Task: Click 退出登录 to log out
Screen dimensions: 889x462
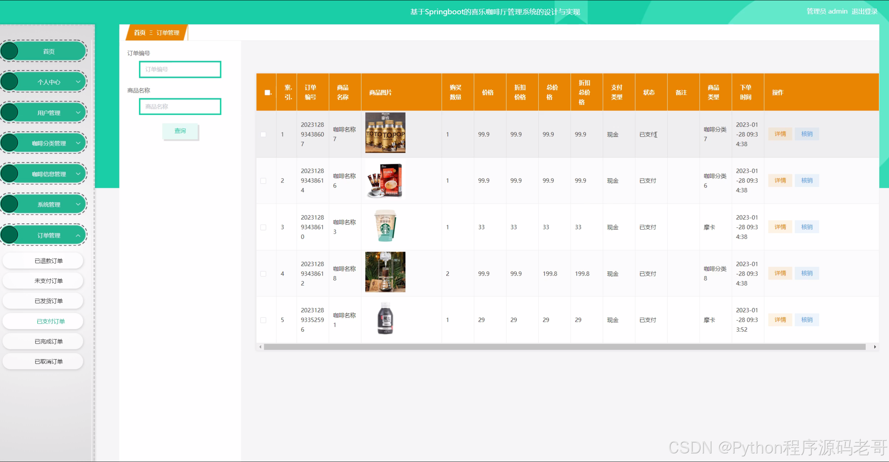Action: [x=864, y=11]
